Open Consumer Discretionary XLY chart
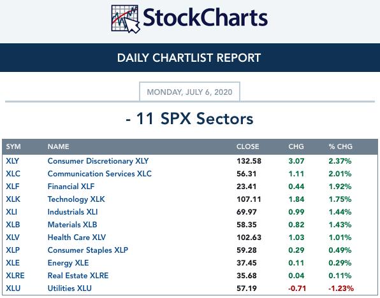Viewport: 380px width, 298px height. coord(98,161)
